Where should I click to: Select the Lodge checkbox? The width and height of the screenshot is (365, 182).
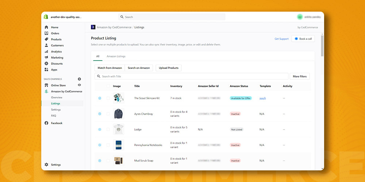click(108, 129)
